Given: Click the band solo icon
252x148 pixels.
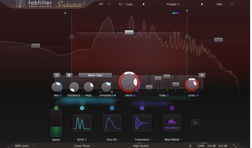Looking at the screenshot, I should click(x=69, y=75).
